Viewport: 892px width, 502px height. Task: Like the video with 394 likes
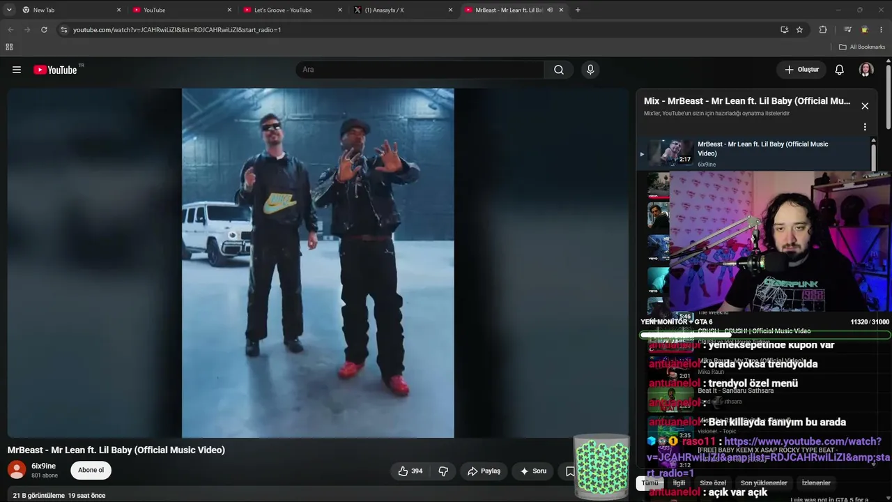(x=410, y=471)
